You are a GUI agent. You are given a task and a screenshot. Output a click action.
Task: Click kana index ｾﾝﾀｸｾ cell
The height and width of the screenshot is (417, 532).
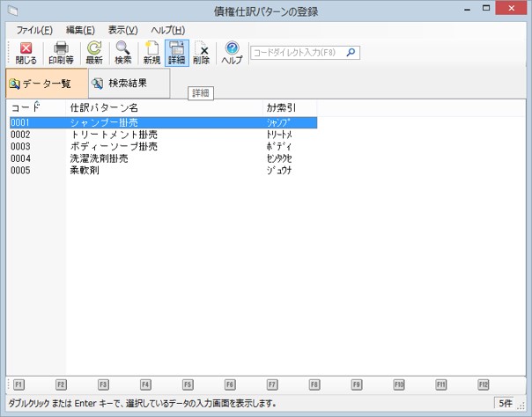(279, 158)
